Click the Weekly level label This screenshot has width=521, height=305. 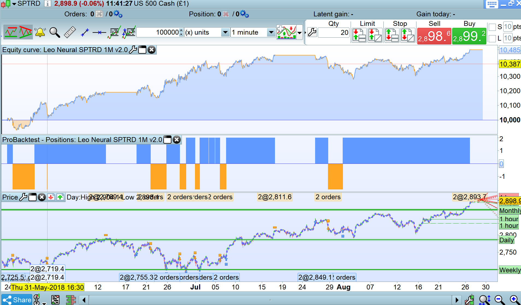click(510, 270)
